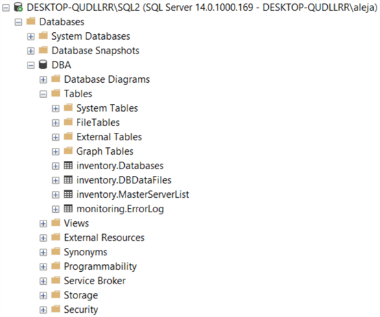Click the Programmability folder icon
The width and height of the screenshot is (380, 317).
pos(56,266)
